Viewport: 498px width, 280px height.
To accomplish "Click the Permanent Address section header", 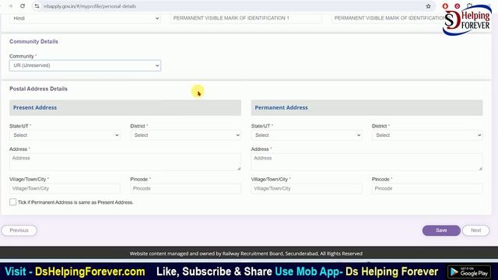I will coord(366,107).
